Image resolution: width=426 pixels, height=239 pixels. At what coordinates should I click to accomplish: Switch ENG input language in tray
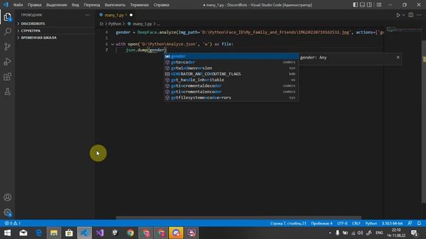click(379, 233)
